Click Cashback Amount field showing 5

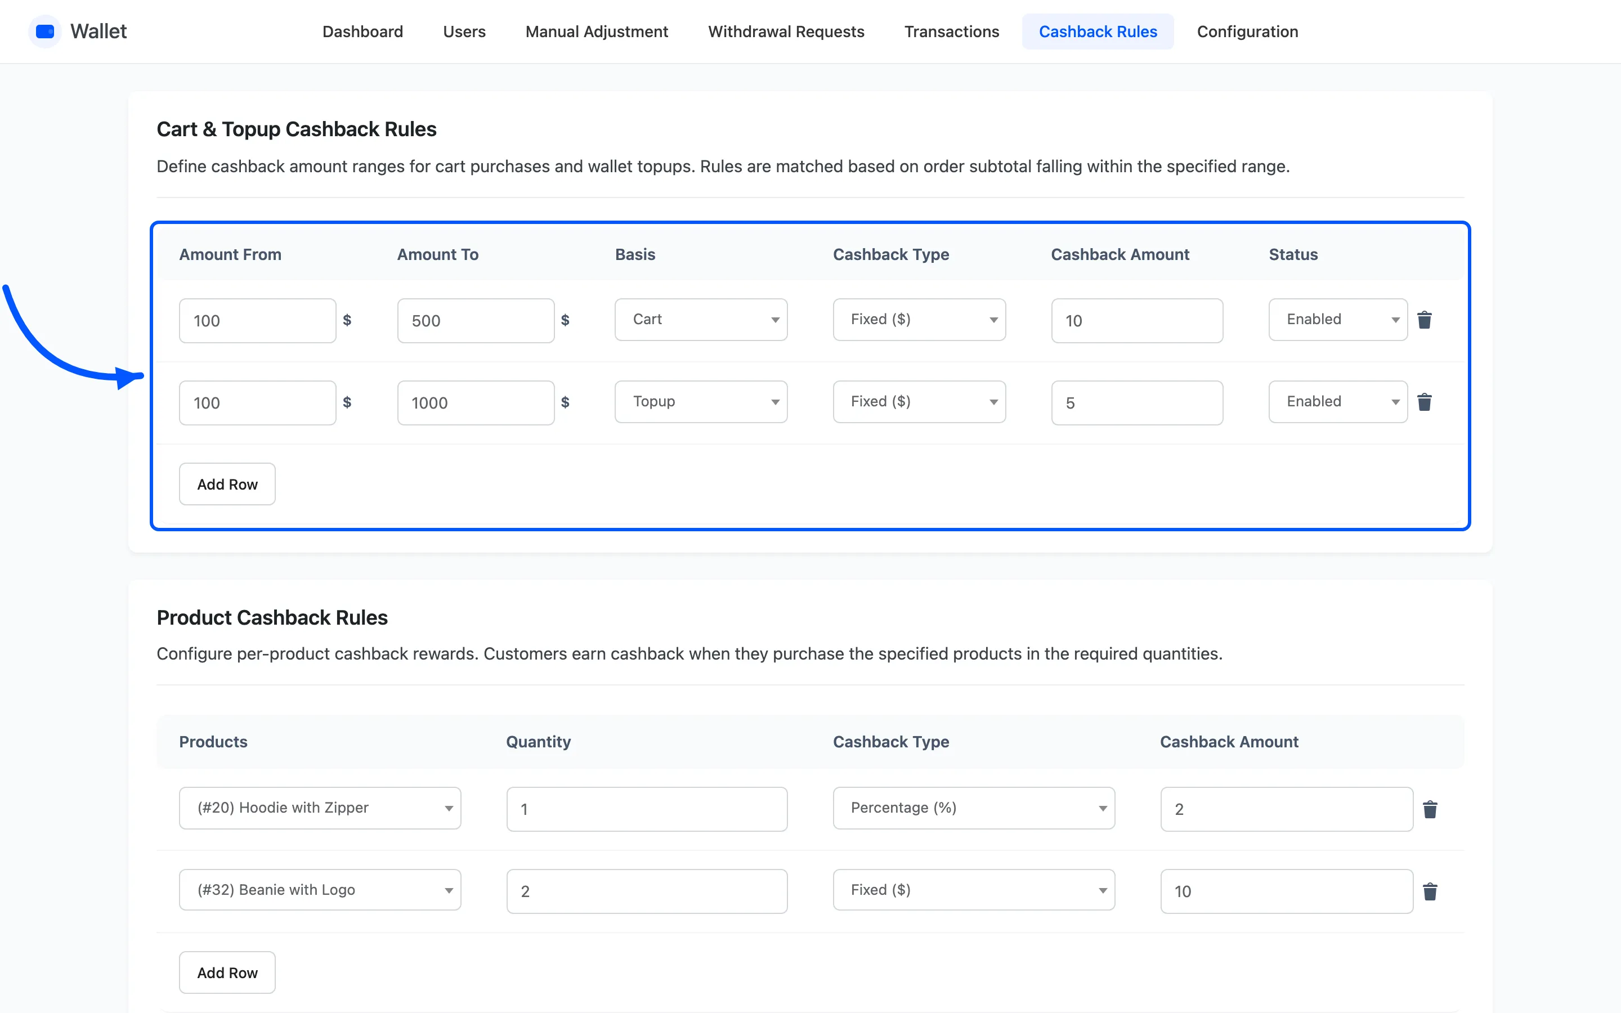pyautogui.click(x=1137, y=404)
